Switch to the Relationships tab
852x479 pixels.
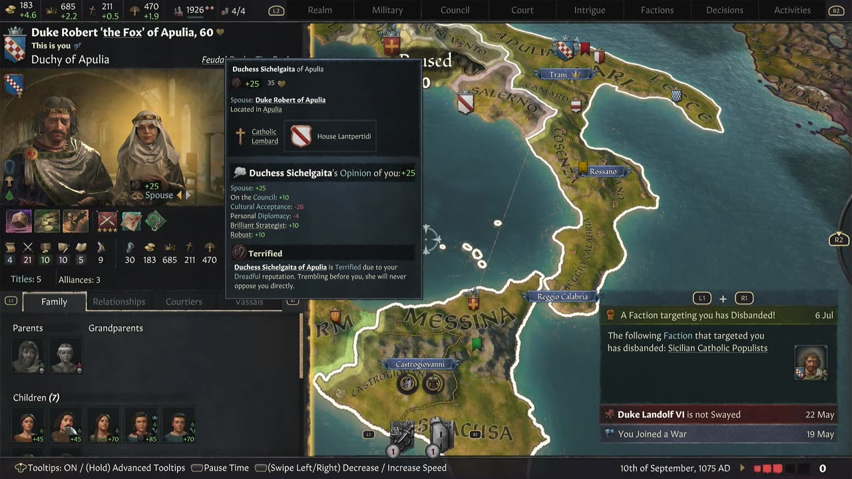[x=118, y=301]
